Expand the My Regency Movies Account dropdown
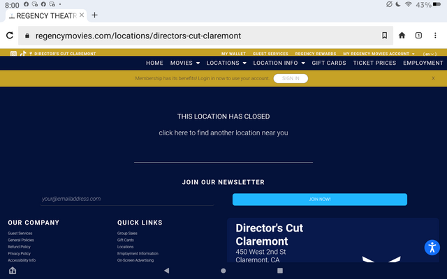 click(x=379, y=54)
